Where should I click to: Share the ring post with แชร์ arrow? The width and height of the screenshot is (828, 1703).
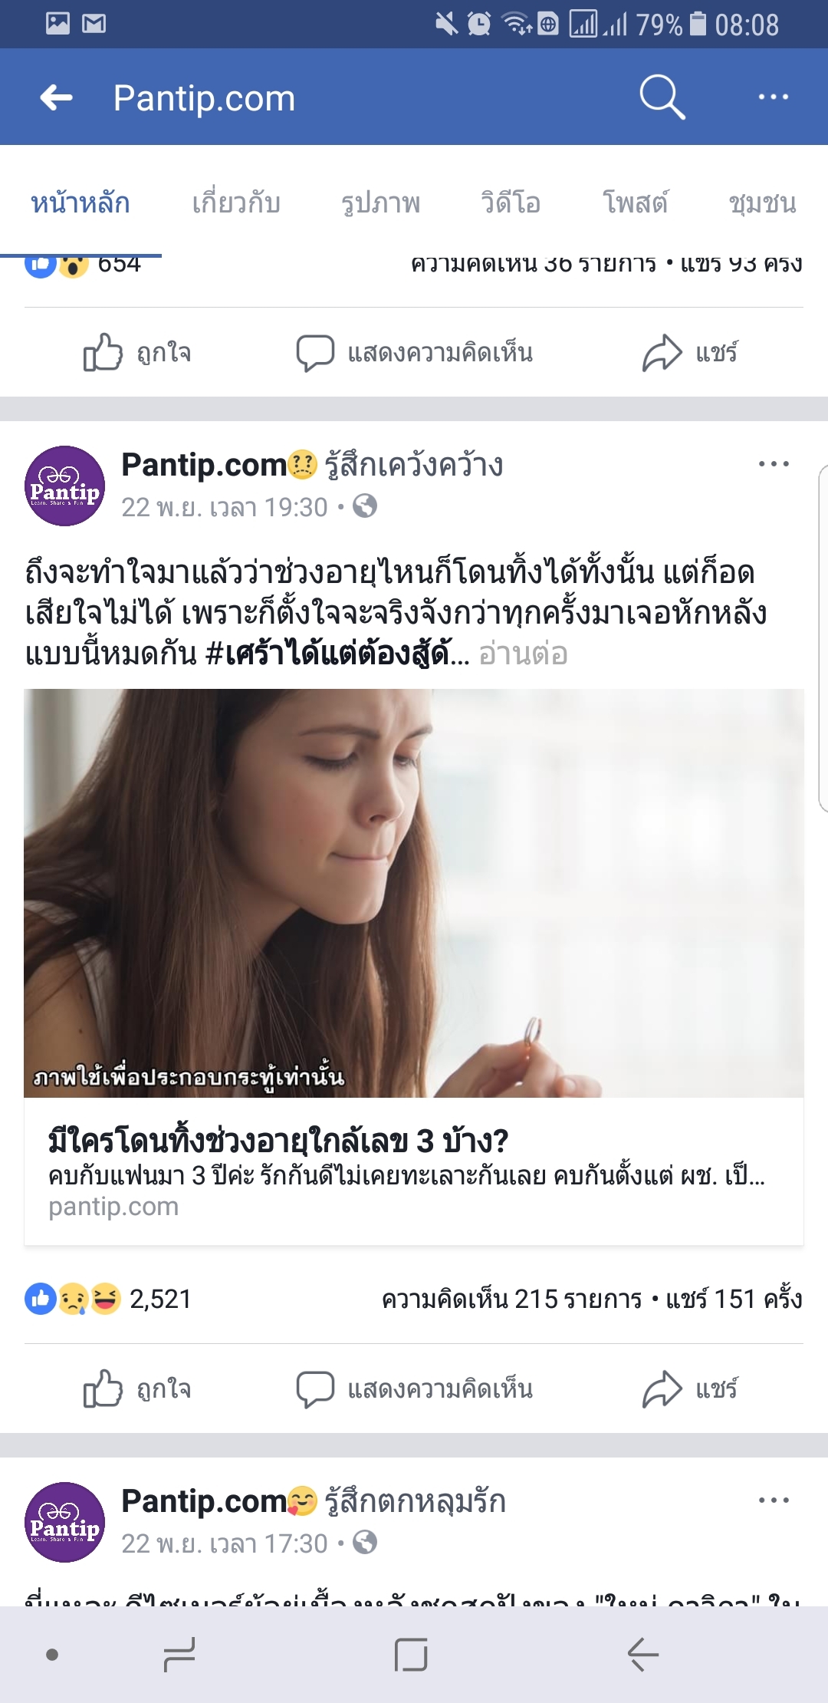coord(690,1389)
